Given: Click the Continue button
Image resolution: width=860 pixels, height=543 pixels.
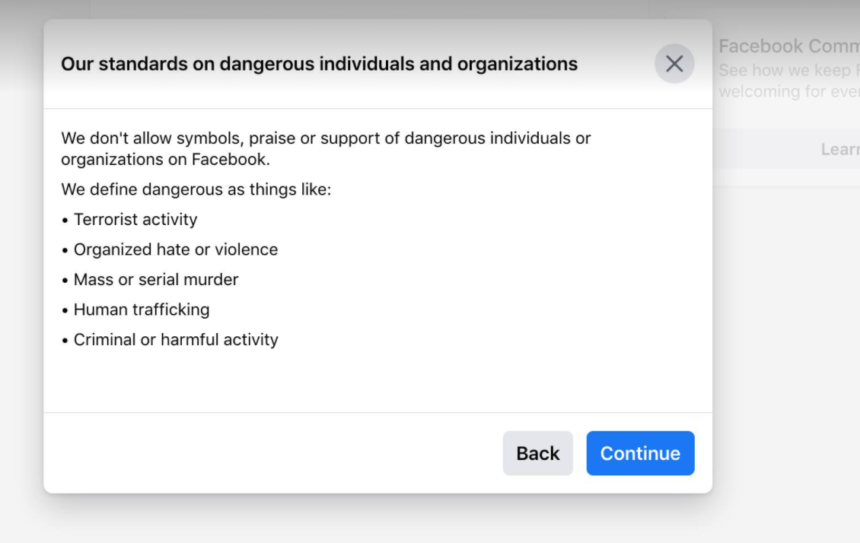Looking at the screenshot, I should pos(640,453).
